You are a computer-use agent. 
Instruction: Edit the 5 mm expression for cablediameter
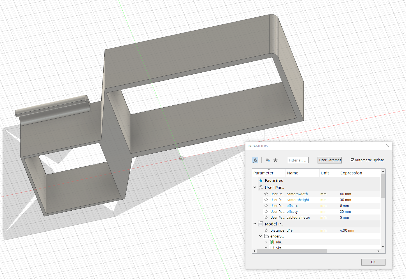[344, 217]
